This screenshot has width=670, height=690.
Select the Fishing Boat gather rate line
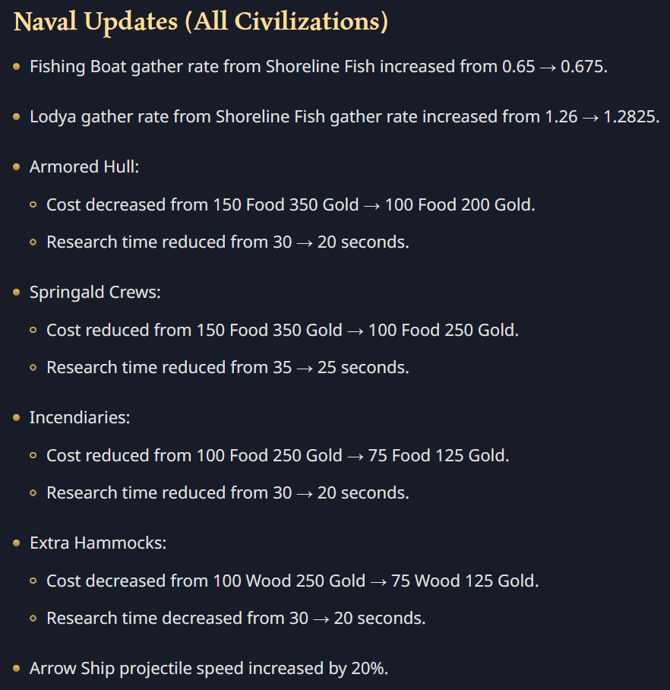318,67
